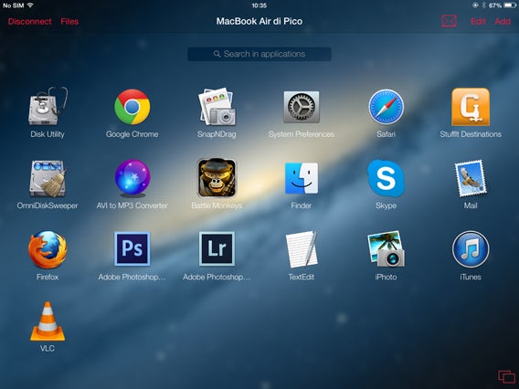Viewport: 519px width, 389px height.
Task: Launch the Firefox icon
Action: [x=48, y=249]
